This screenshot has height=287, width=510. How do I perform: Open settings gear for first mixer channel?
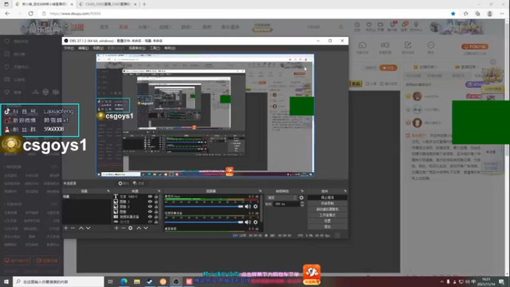click(256, 207)
